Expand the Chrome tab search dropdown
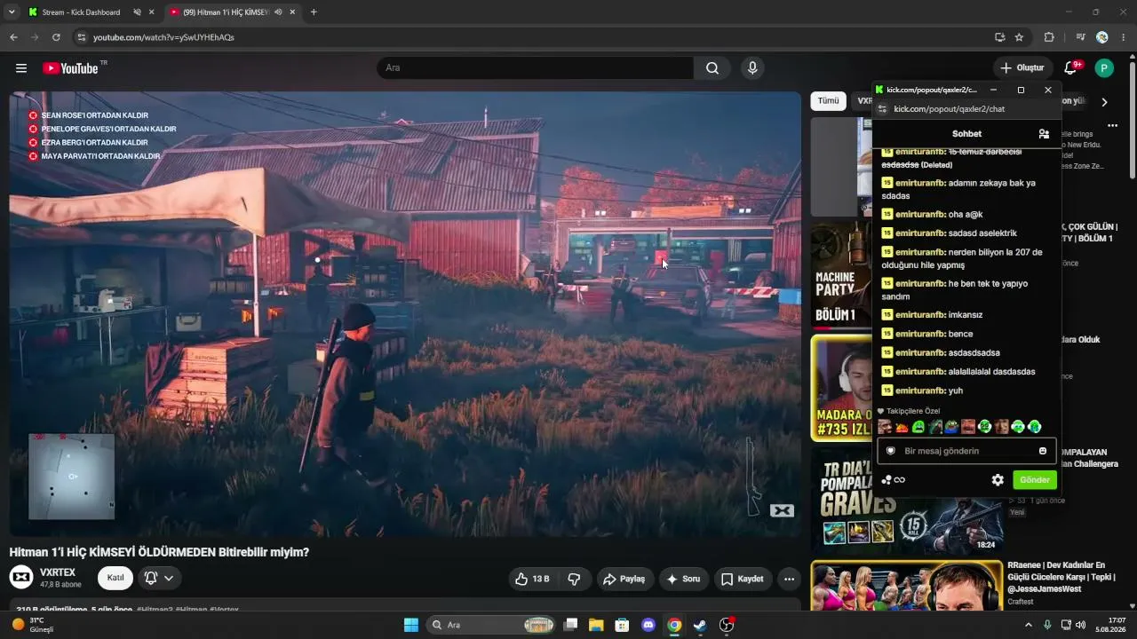Screen dimensions: 1137x639 pos(12,12)
